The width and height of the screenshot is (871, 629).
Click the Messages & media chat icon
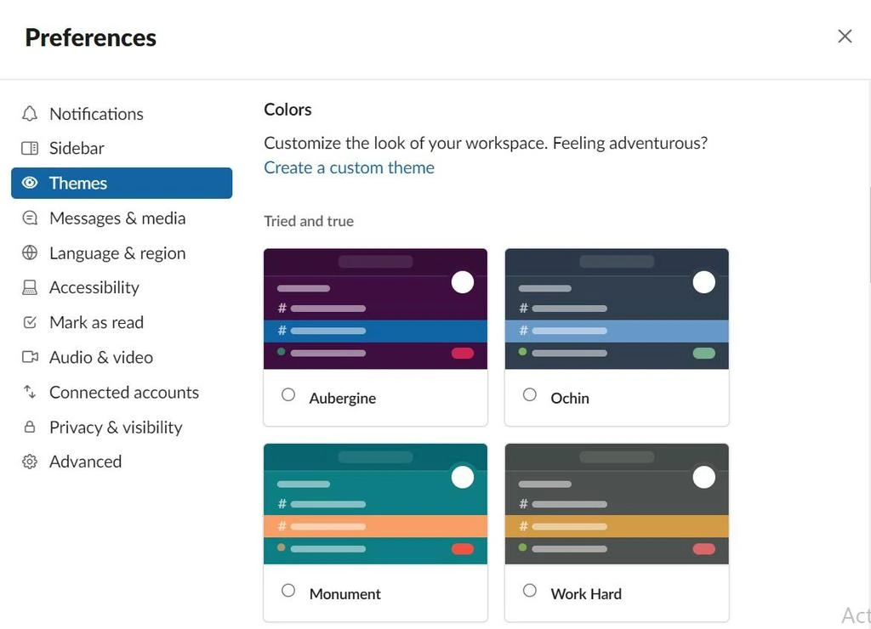click(x=30, y=218)
